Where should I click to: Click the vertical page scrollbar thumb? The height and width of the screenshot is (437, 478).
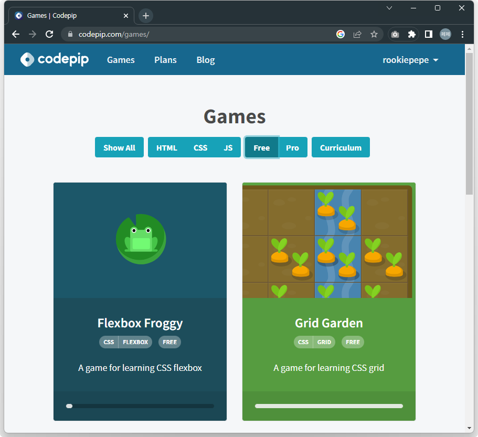coord(469,123)
